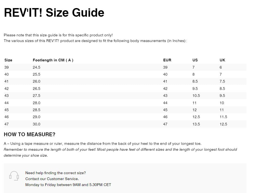The height and width of the screenshot is (193, 264).
Task: Click the Footlength in CM column header
Action: point(53,60)
